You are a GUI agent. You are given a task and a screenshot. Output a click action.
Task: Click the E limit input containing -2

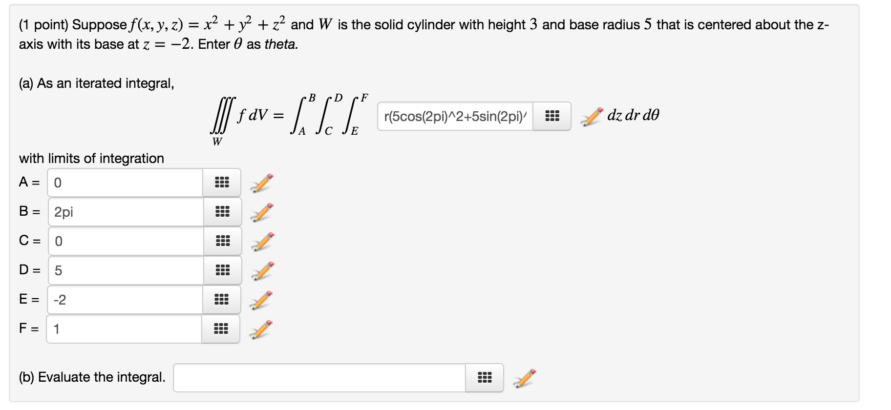click(125, 300)
